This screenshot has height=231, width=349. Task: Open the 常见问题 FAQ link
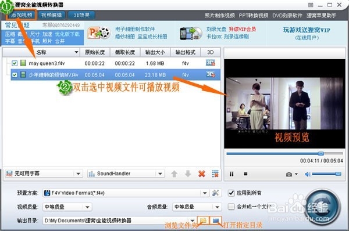[x=17, y=25]
